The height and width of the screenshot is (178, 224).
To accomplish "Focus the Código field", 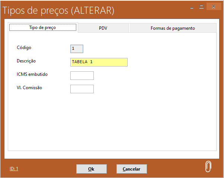I will [x=77, y=48].
